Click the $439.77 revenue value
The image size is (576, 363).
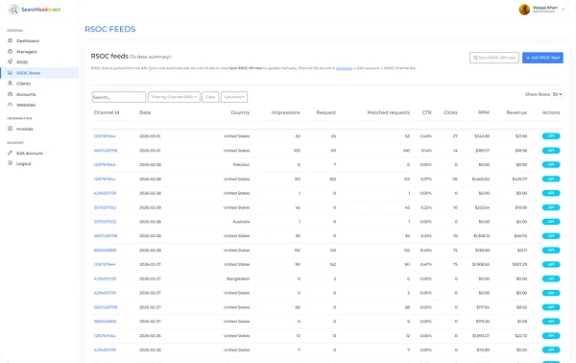click(519, 179)
